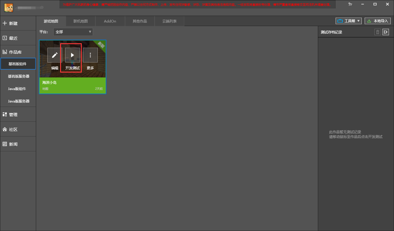
Task: Switch to the 云端列表 tab
Action: click(x=169, y=21)
